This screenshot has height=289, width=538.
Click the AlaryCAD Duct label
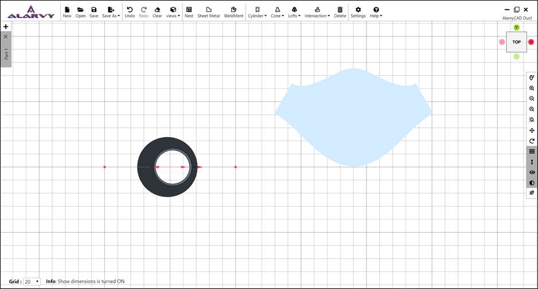tap(517, 18)
